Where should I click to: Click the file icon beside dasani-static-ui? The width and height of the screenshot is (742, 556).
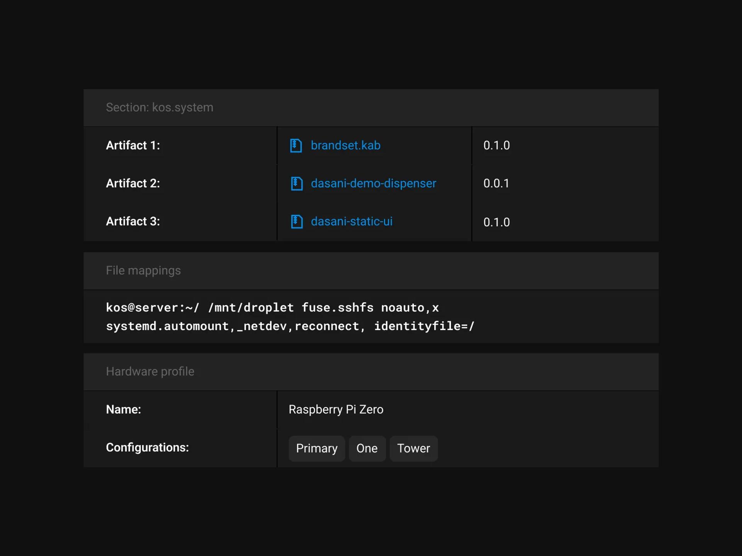[296, 222]
